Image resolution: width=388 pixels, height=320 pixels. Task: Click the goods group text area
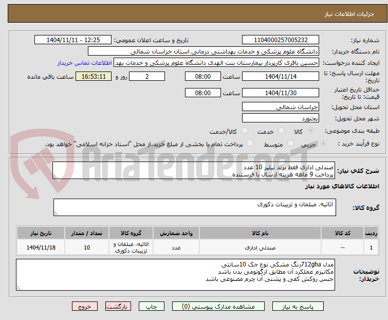(x=195, y=207)
